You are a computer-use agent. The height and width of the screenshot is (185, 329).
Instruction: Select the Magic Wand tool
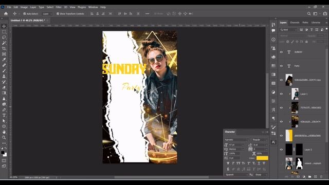[x=4, y=43]
